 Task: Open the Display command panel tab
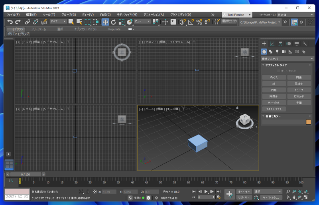click(x=297, y=44)
